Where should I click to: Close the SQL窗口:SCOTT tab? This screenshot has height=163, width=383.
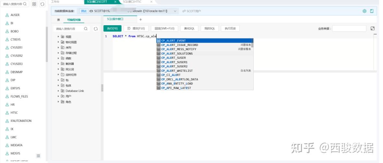tap(115, 2)
